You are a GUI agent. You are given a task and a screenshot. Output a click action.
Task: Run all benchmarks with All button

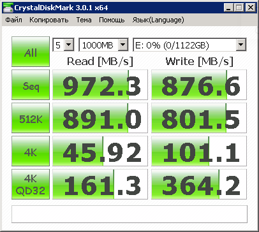pos(31,52)
